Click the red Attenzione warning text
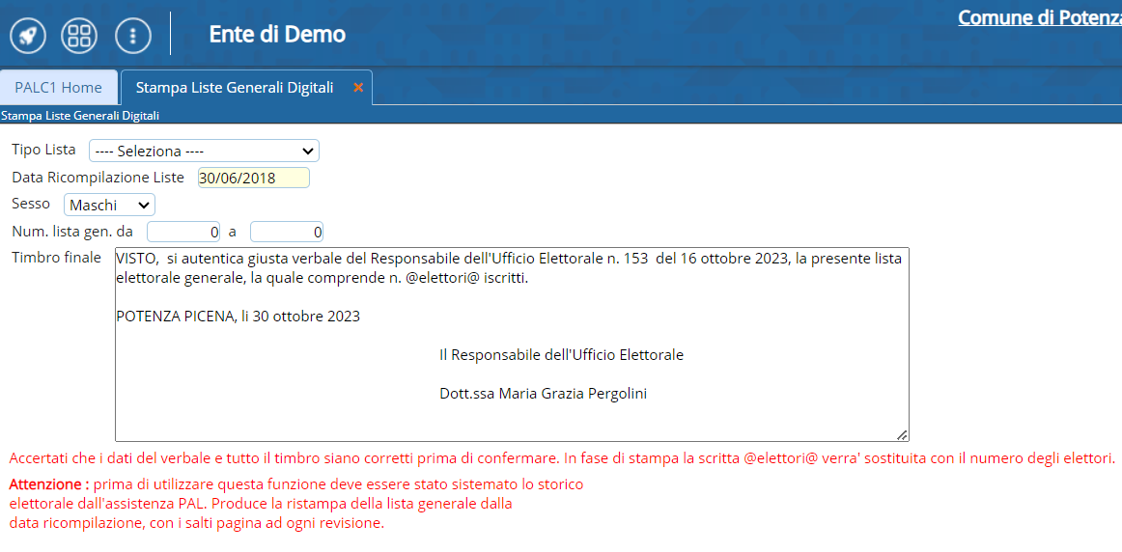The height and width of the screenshot is (552, 1122). [48, 484]
